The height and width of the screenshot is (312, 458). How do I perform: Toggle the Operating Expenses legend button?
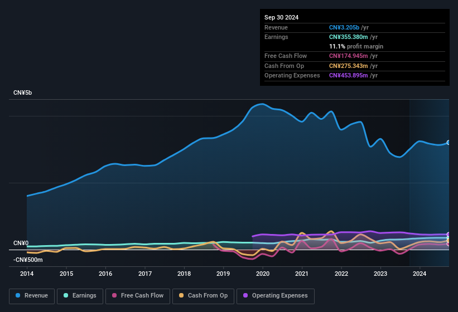276,296
